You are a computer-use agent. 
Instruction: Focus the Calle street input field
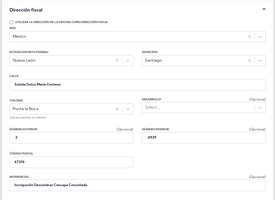point(137,85)
